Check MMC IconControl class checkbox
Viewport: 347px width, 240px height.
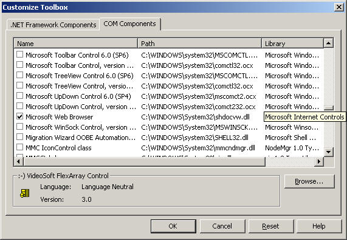coord(19,147)
